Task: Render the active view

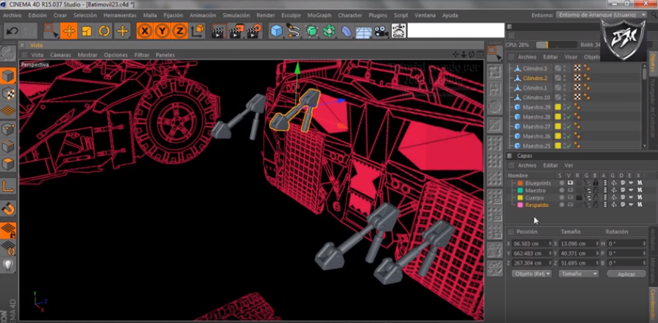Action: 218,31
